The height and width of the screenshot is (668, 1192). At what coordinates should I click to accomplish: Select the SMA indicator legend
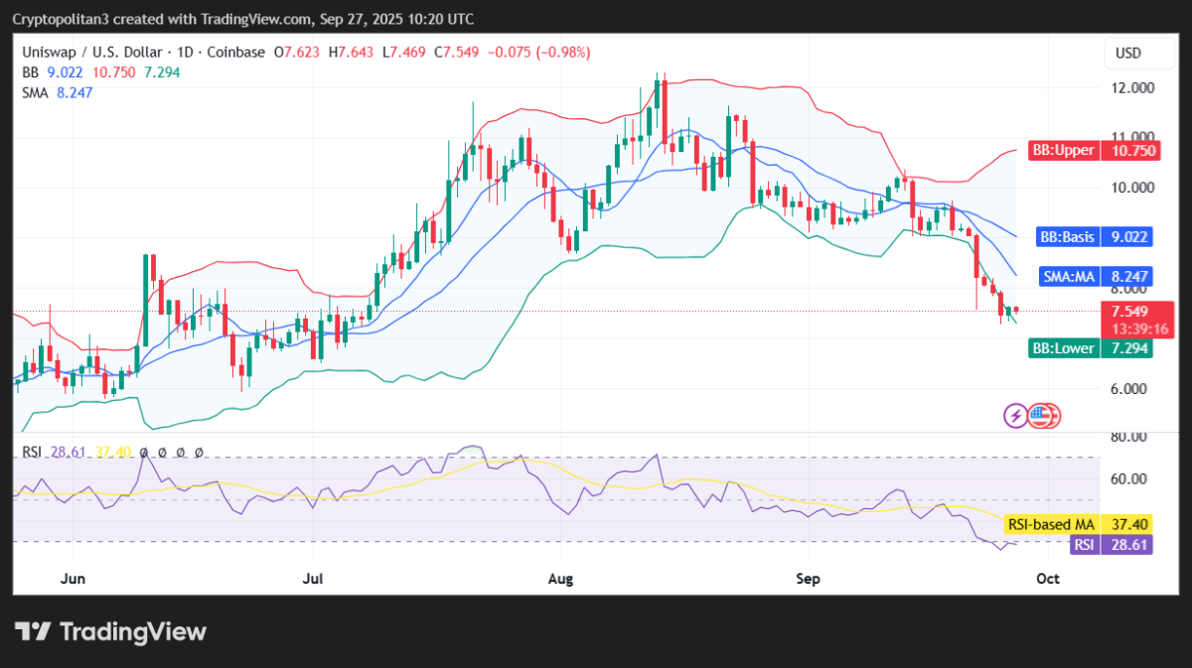pyautogui.click(x=34, y=91)
